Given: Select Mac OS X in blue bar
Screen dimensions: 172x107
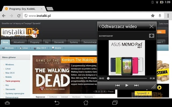Looking at the screenshot, I should pyautogui.click(x=40, y=48).
